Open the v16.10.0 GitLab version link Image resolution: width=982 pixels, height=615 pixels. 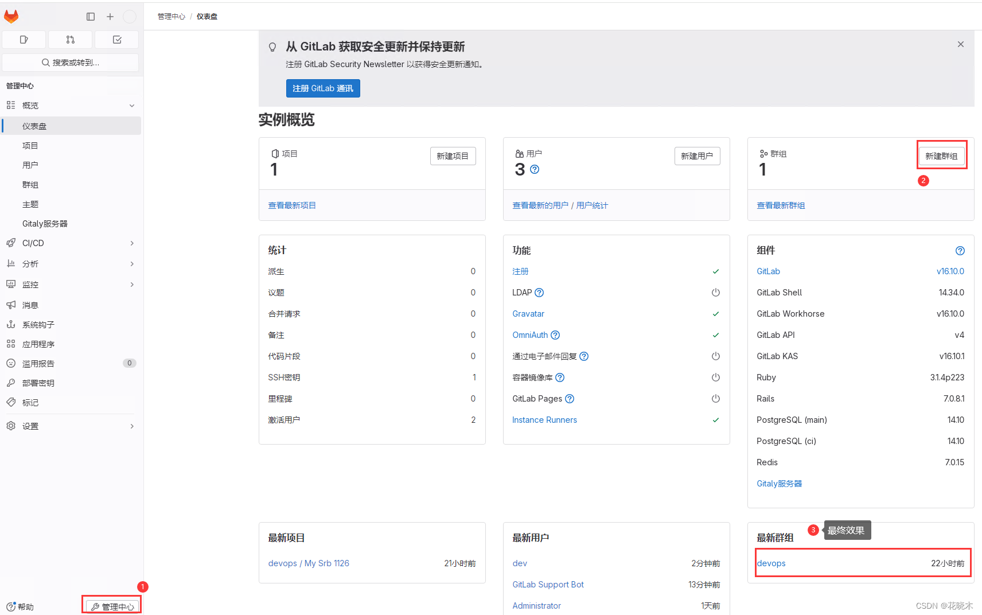coord(950,271)
